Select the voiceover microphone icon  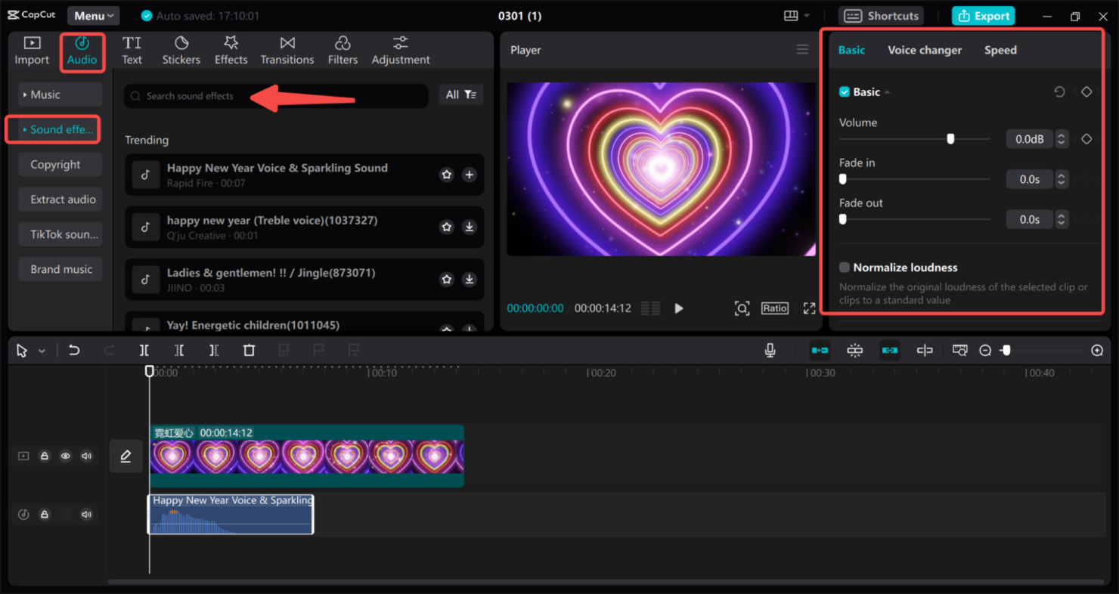click(770, 350)
